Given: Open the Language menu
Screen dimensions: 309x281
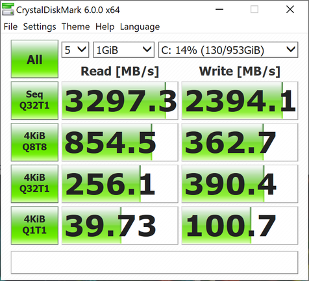Looking at the screenshot, I should [140, 27].
